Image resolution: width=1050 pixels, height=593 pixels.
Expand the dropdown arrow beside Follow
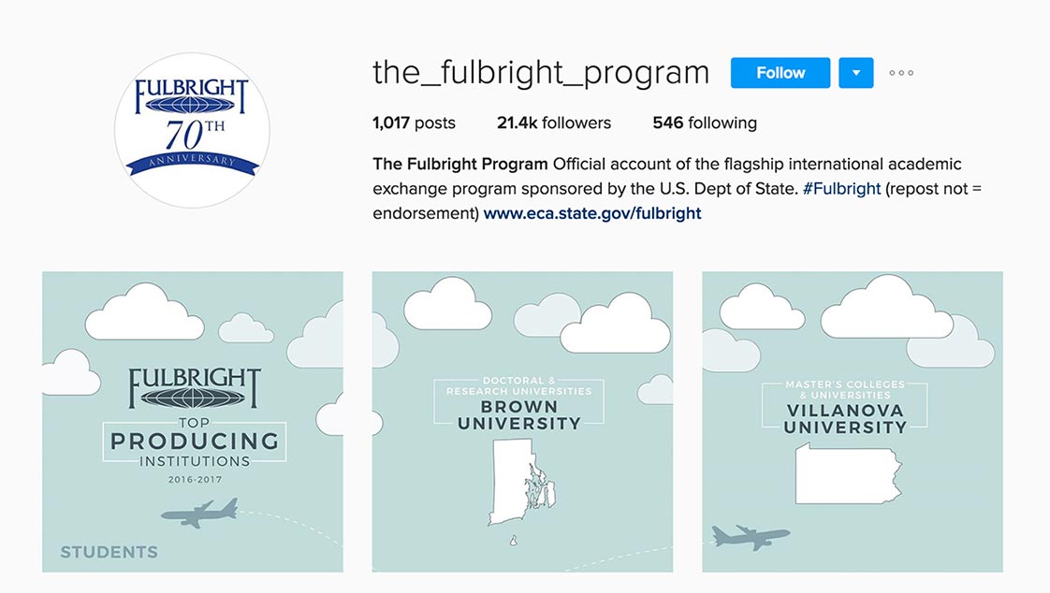click(855, 73)
